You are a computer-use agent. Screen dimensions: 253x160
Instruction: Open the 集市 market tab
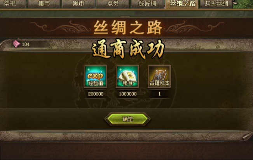tap(44, 4)
